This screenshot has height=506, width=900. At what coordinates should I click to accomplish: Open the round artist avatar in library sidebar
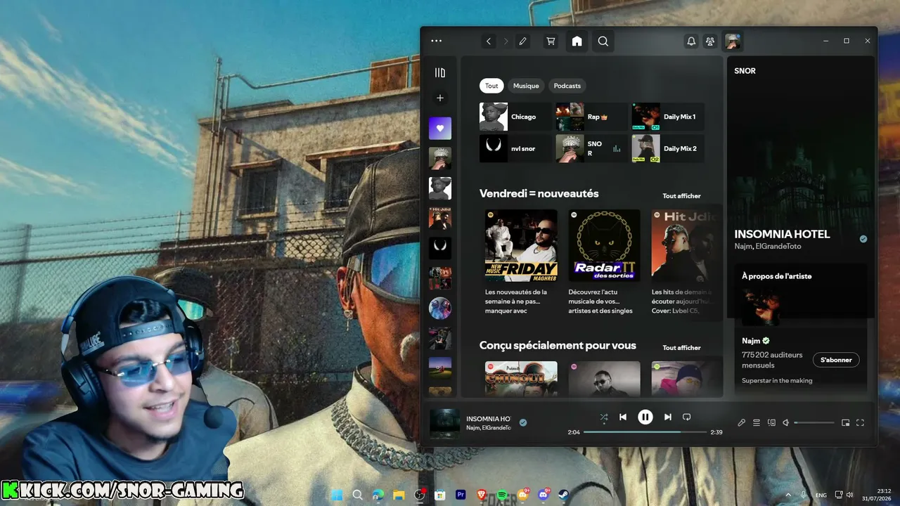[x=440, y=309]
